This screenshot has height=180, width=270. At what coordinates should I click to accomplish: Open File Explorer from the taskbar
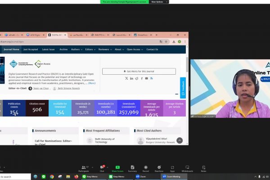tap(68, 176)
